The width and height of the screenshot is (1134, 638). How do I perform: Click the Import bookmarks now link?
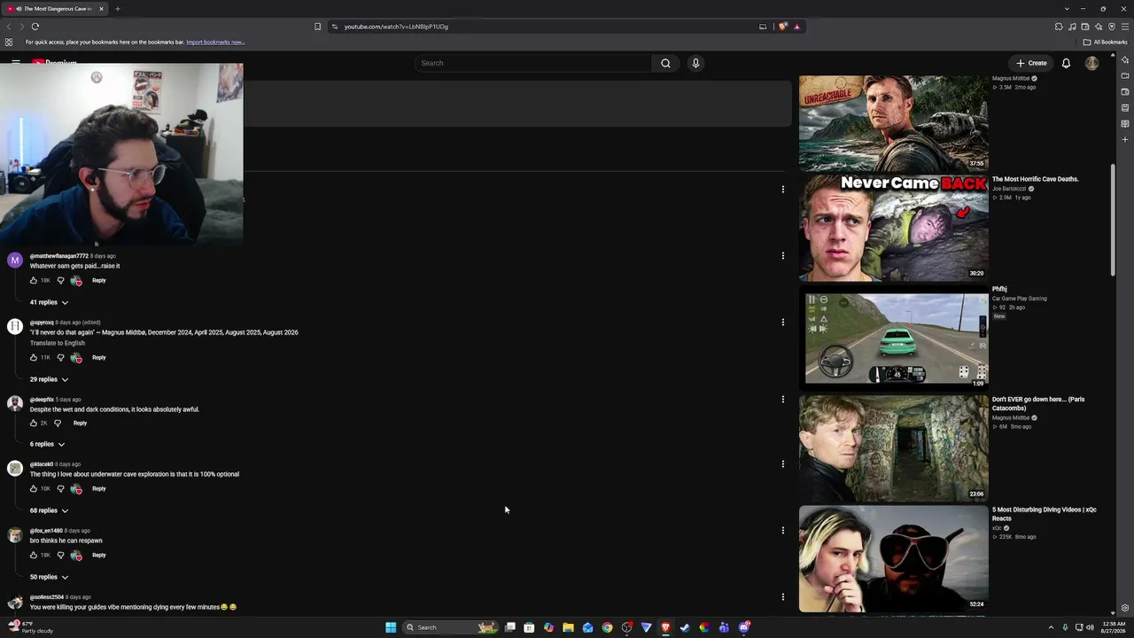coord(215,43)
